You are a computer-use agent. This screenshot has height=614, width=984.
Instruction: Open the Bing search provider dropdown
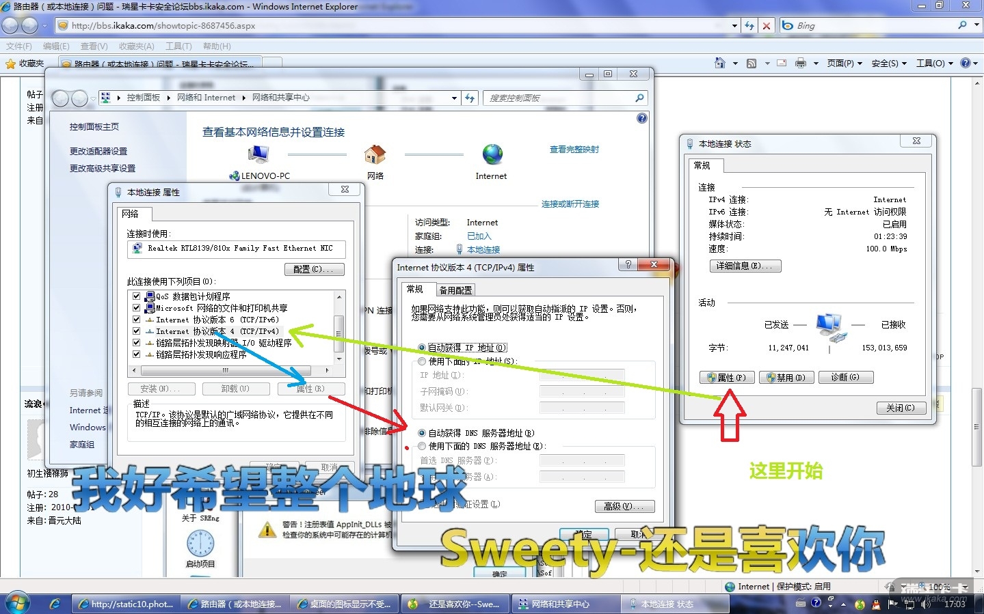[x=976, y=25]
